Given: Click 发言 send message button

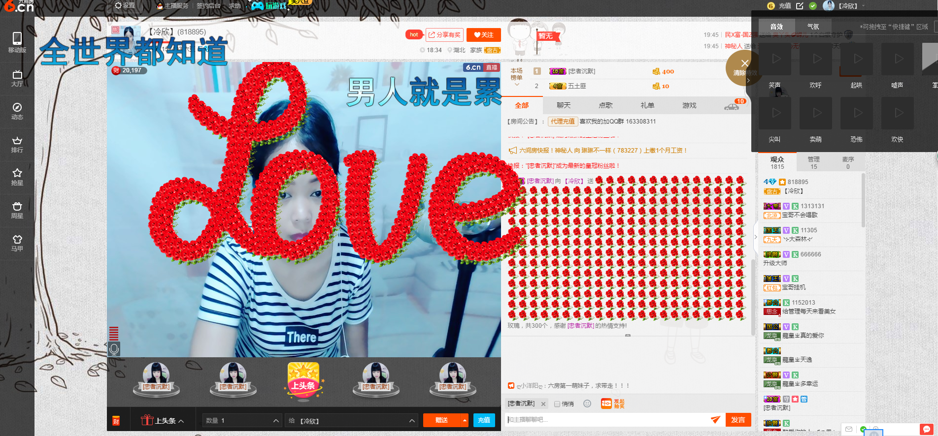Looking at the screenshot, I should click(x=738, y=420).
